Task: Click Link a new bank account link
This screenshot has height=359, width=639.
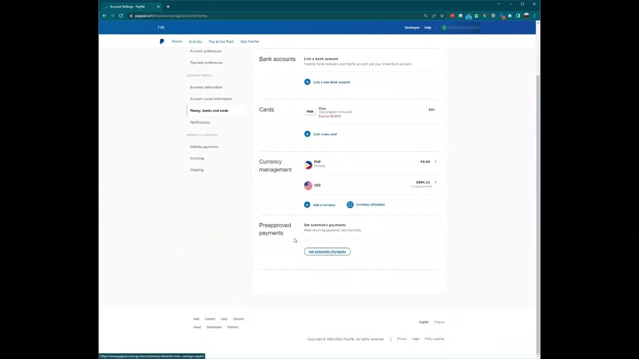Action: click(331, 82)
